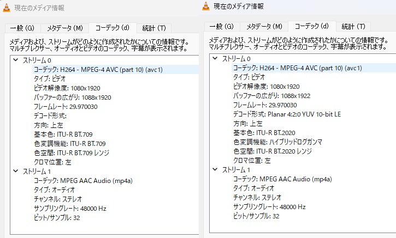396x238 pixels.
Task: Select サンプリングレート: 48000 Hz, right window
Action: [x=269, y=207]
